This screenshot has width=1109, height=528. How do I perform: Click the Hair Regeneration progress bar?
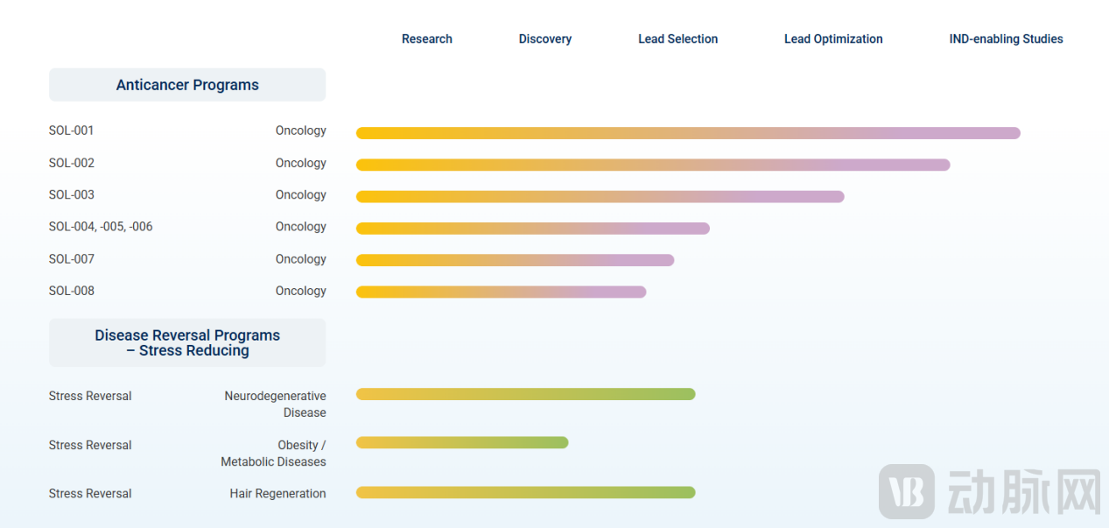pyautogui.click(x=525, y=492)
